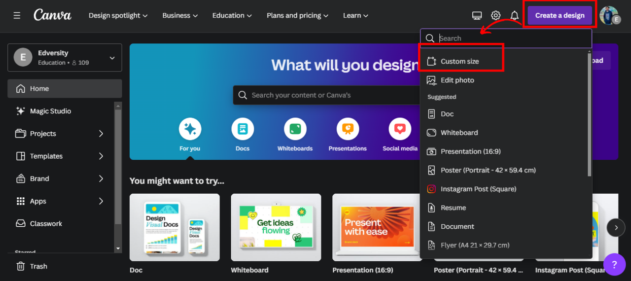Open the hamburger main menu

(17, 15)
